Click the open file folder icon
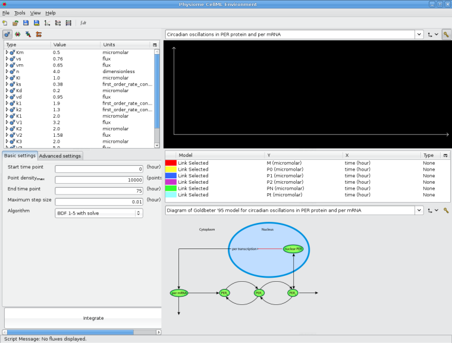Screen dimensions: 452x343 (x=15, y=23)
